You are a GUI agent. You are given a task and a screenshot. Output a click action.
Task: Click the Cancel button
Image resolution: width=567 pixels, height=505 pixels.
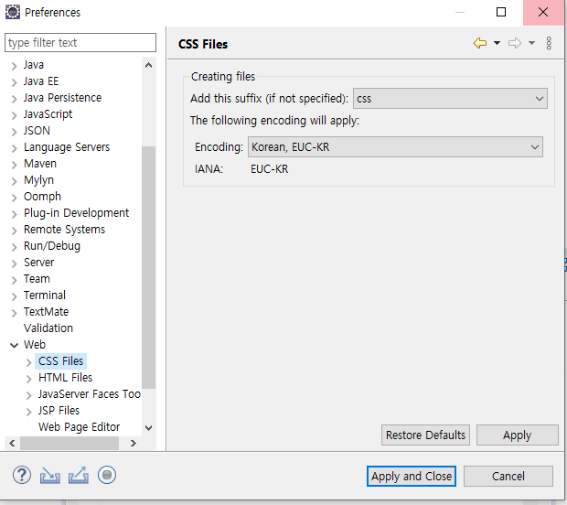[508, 476]
